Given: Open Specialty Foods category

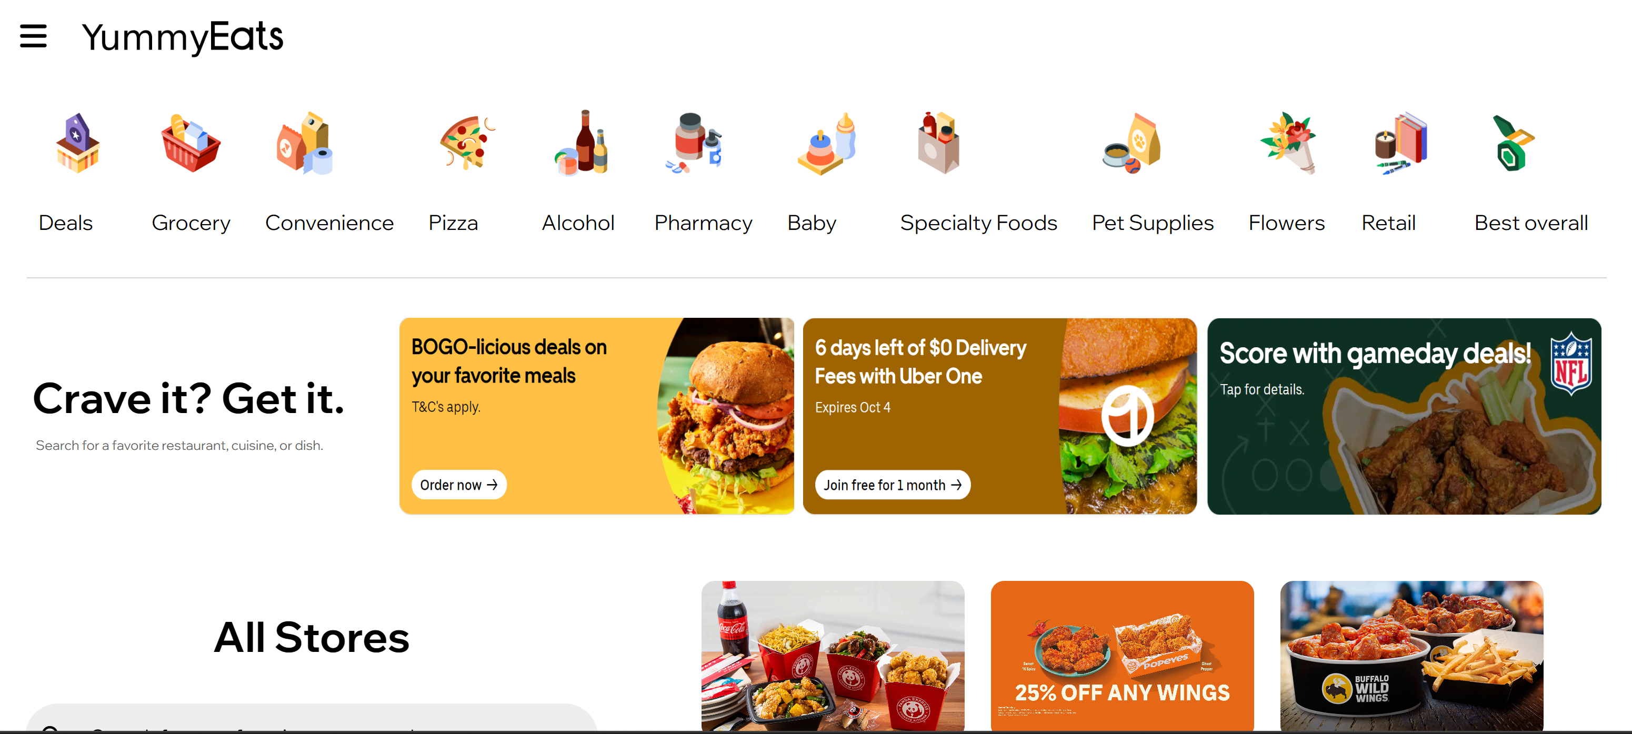Looking at the screenshot, I should [x=978, y=223].
